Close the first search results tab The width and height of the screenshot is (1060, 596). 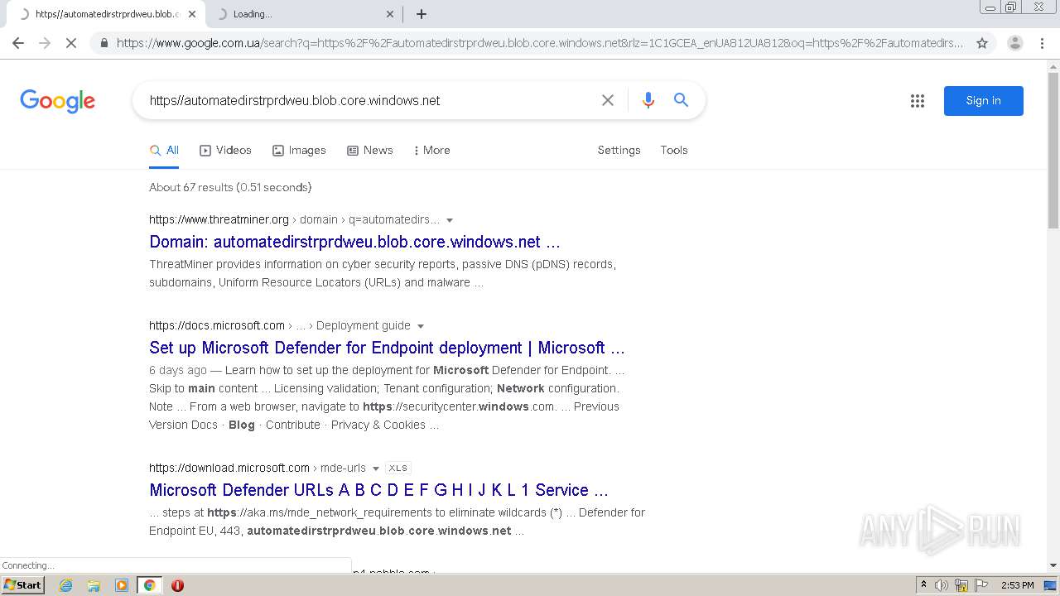pyautogui.click(x=192, y=14)
